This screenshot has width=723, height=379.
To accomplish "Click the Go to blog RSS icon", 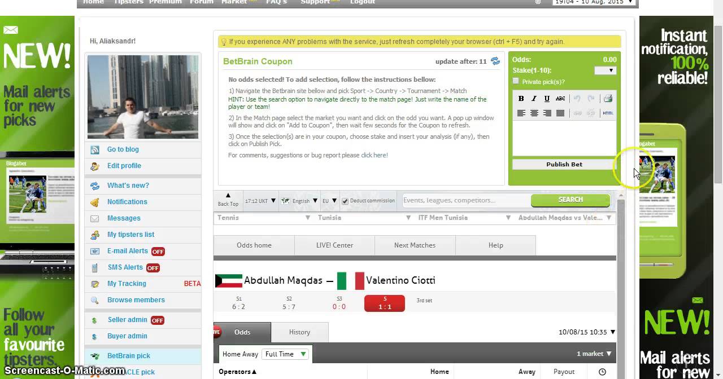I will (x=95, y=150).
